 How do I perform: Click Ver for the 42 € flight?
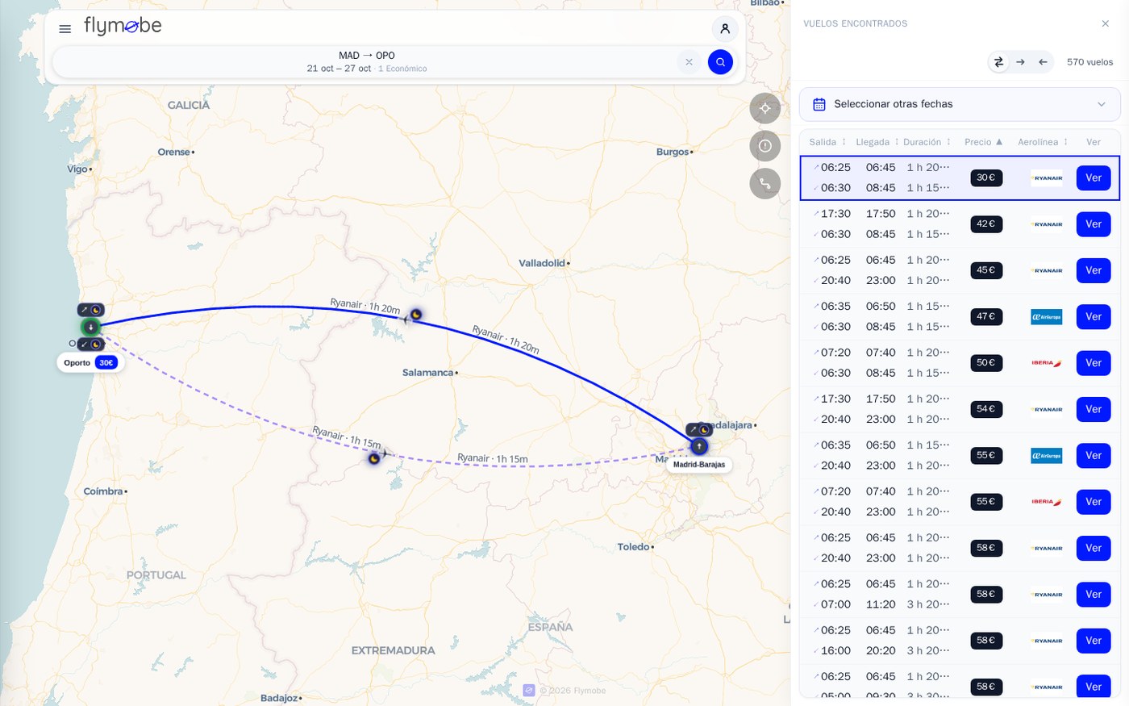coord(1094,224)
